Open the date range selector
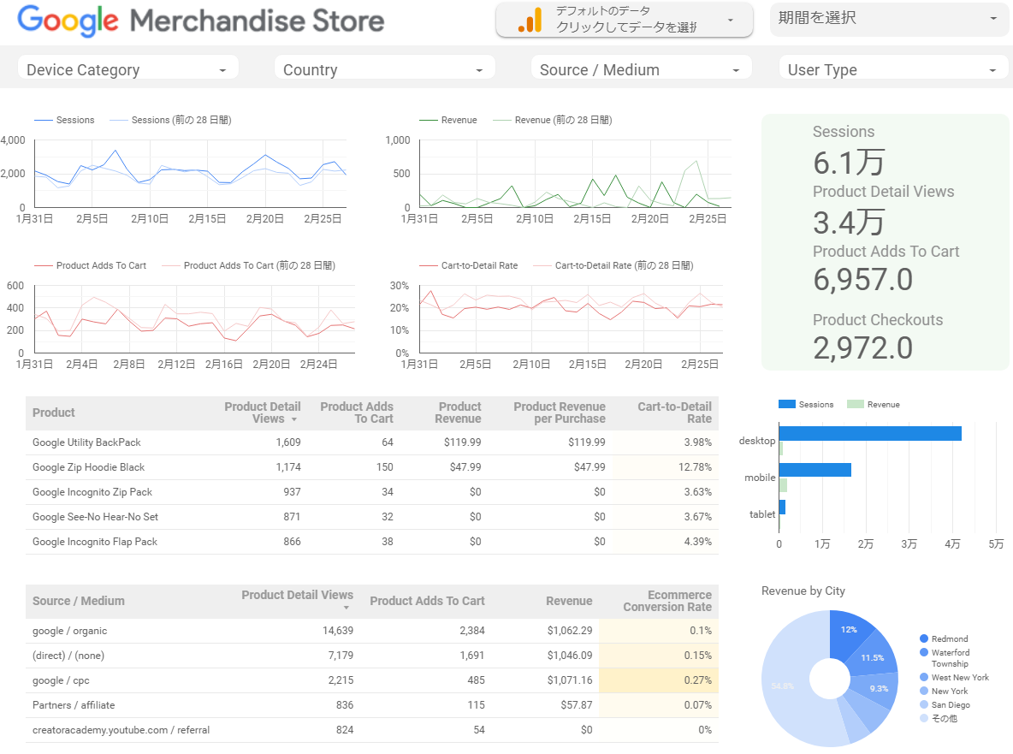The height and width of the screenshot is (754, 1013). point(889,19)
